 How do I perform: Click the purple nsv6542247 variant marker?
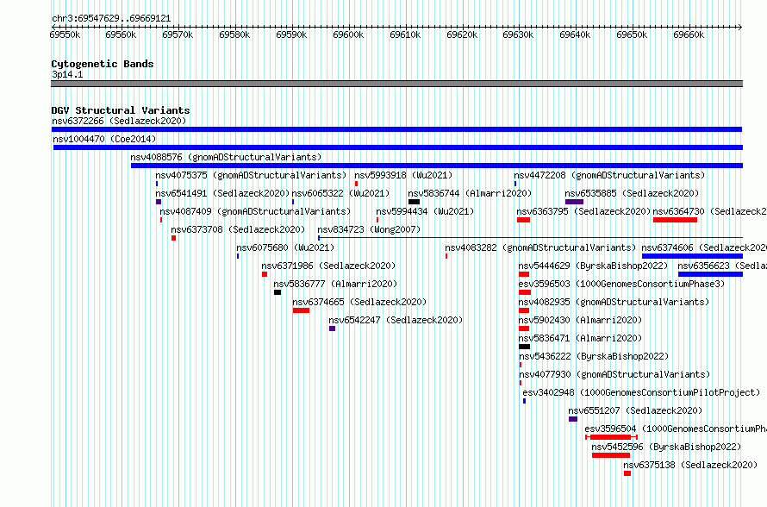pos(332,329)
